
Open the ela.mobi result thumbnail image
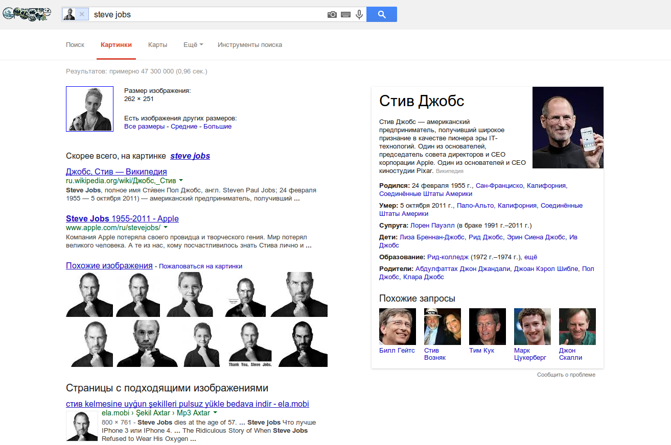pyautogui.click(x=82, y=426)
